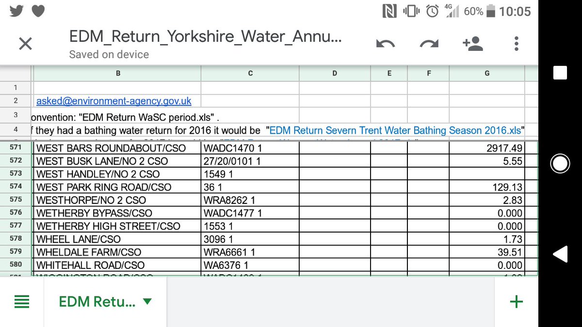
Task: Open the three-dot overflow menu
Action: (x=516, y=44)
